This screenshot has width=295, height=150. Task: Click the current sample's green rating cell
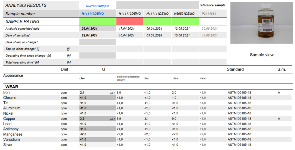click(x=97, y=21)
